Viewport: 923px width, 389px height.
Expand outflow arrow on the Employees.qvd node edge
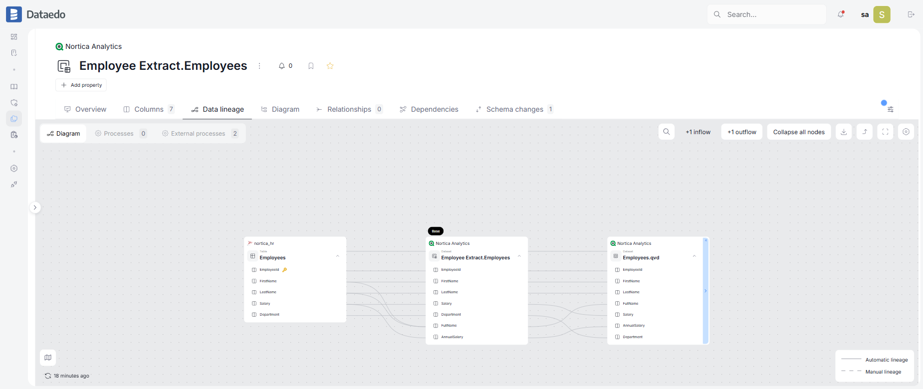705,291
